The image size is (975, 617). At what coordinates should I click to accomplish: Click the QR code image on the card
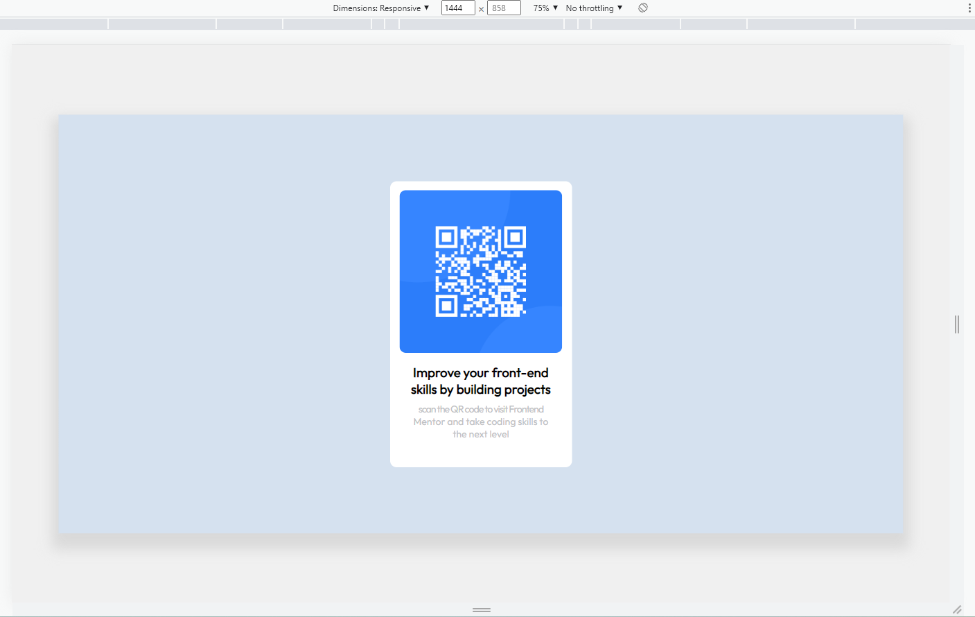481,271
